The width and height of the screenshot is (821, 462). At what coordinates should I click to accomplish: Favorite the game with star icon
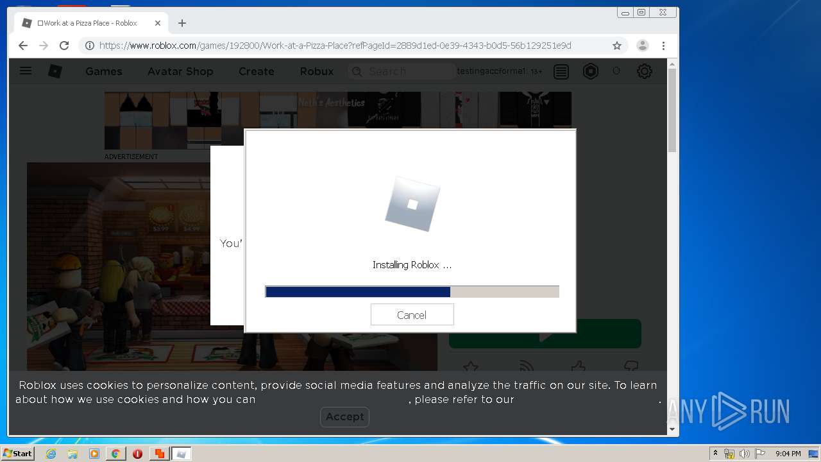point(471,366)
